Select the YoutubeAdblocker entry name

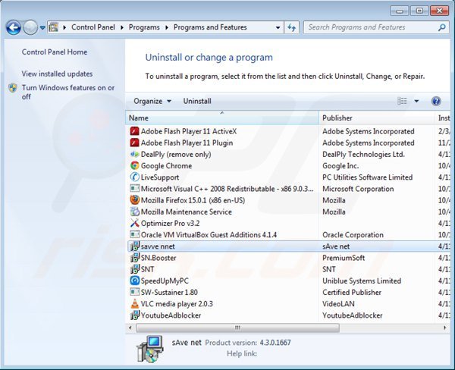click(x=171, y=315)
